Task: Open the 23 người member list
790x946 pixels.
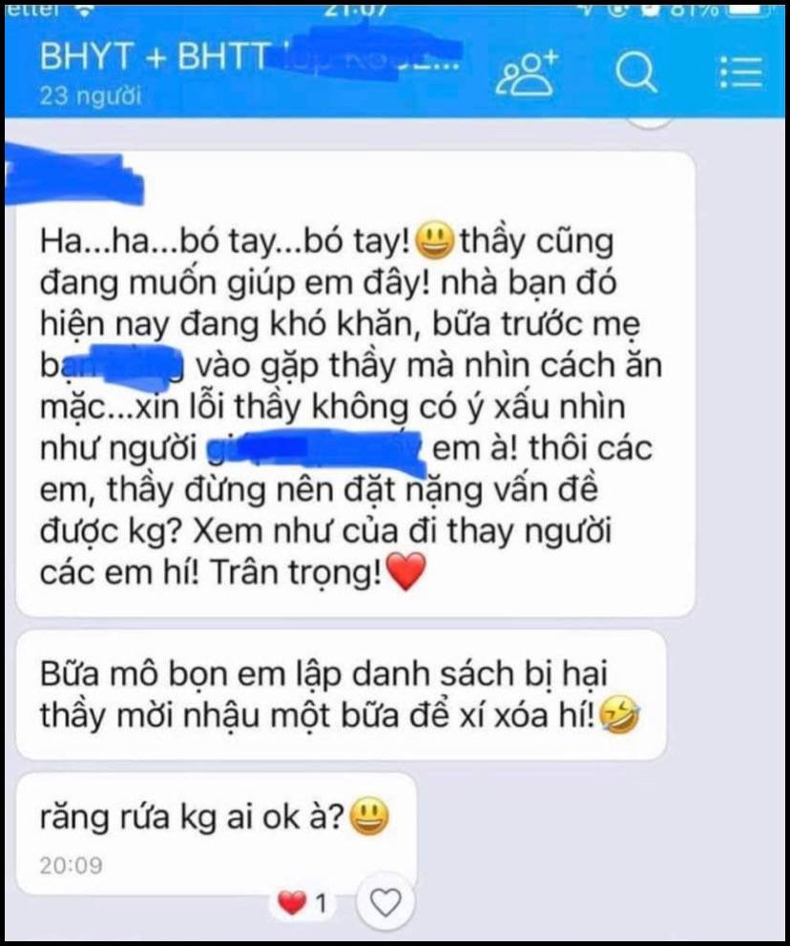Action: click(x=90, y=95)
